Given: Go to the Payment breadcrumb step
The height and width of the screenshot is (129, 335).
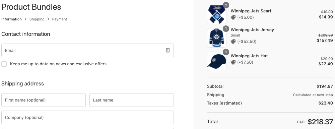Looking at the screenshot, I should click(60, 19).
